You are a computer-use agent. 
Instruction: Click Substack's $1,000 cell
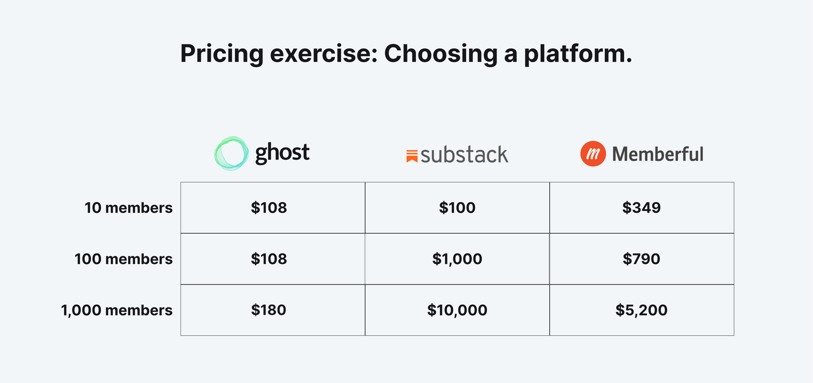coord(457,259)
